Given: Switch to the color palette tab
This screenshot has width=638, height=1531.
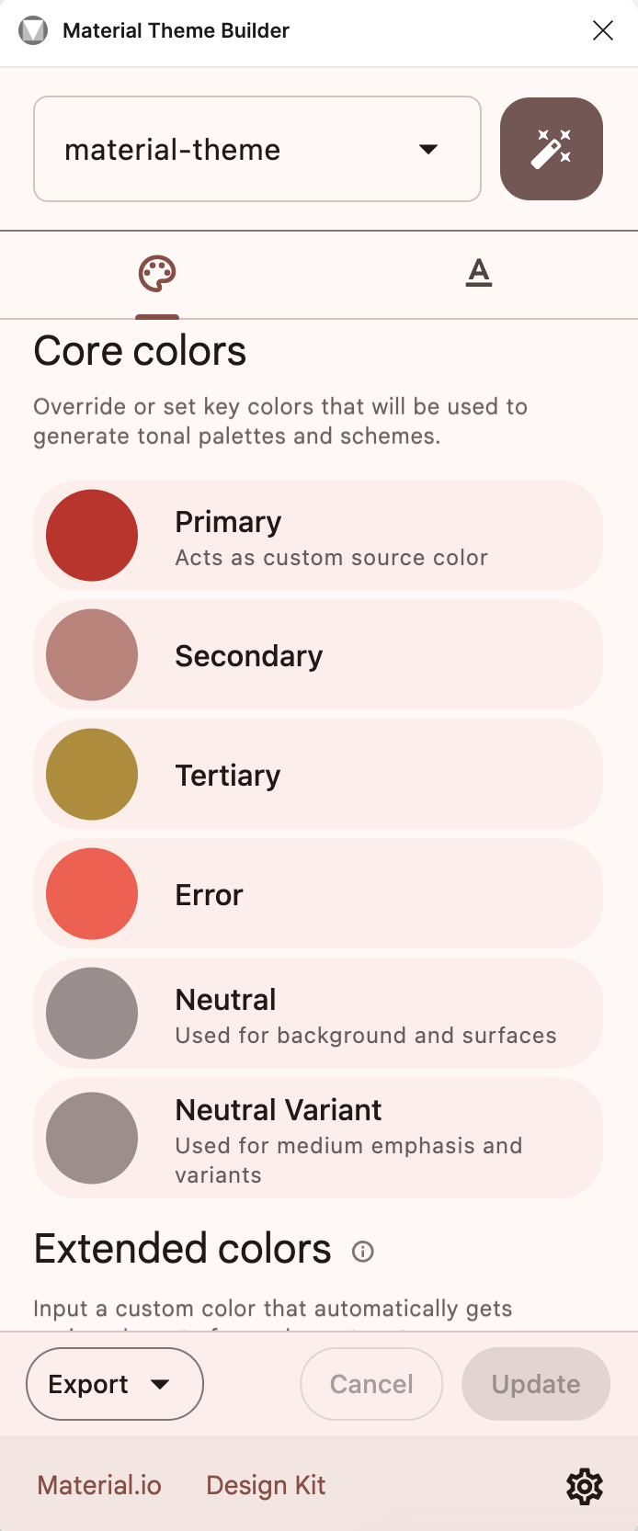Looking at the screenshot, I should 157,274.
